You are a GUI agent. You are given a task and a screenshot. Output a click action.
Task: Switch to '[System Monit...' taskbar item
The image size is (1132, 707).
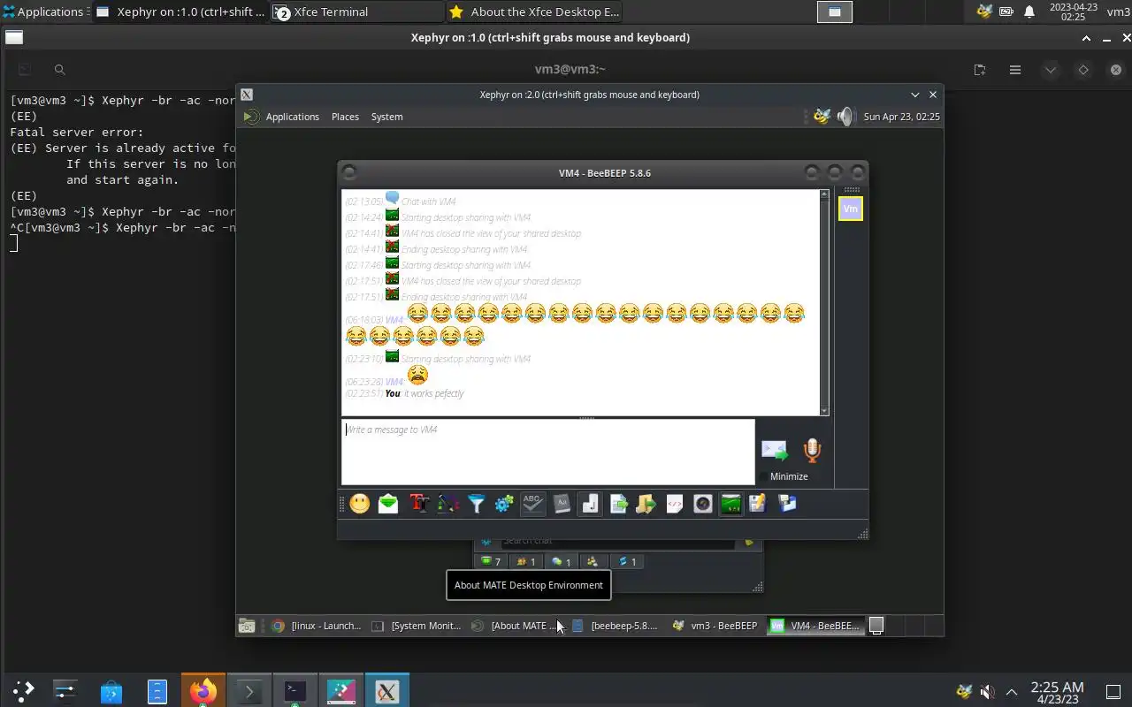click(x=417, y=626)
